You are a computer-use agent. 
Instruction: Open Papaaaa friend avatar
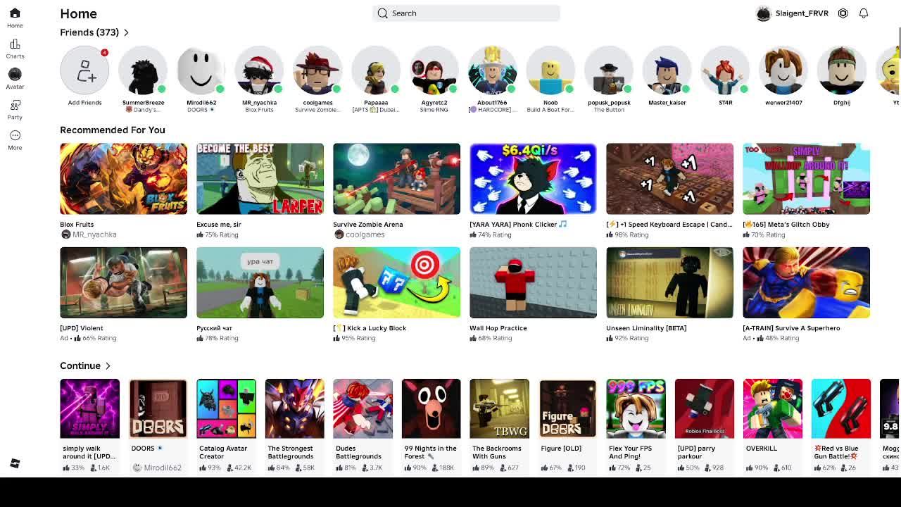[376, 70]
